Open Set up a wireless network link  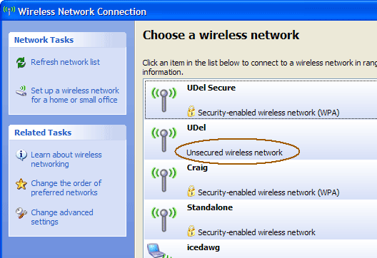click(75, 96)
